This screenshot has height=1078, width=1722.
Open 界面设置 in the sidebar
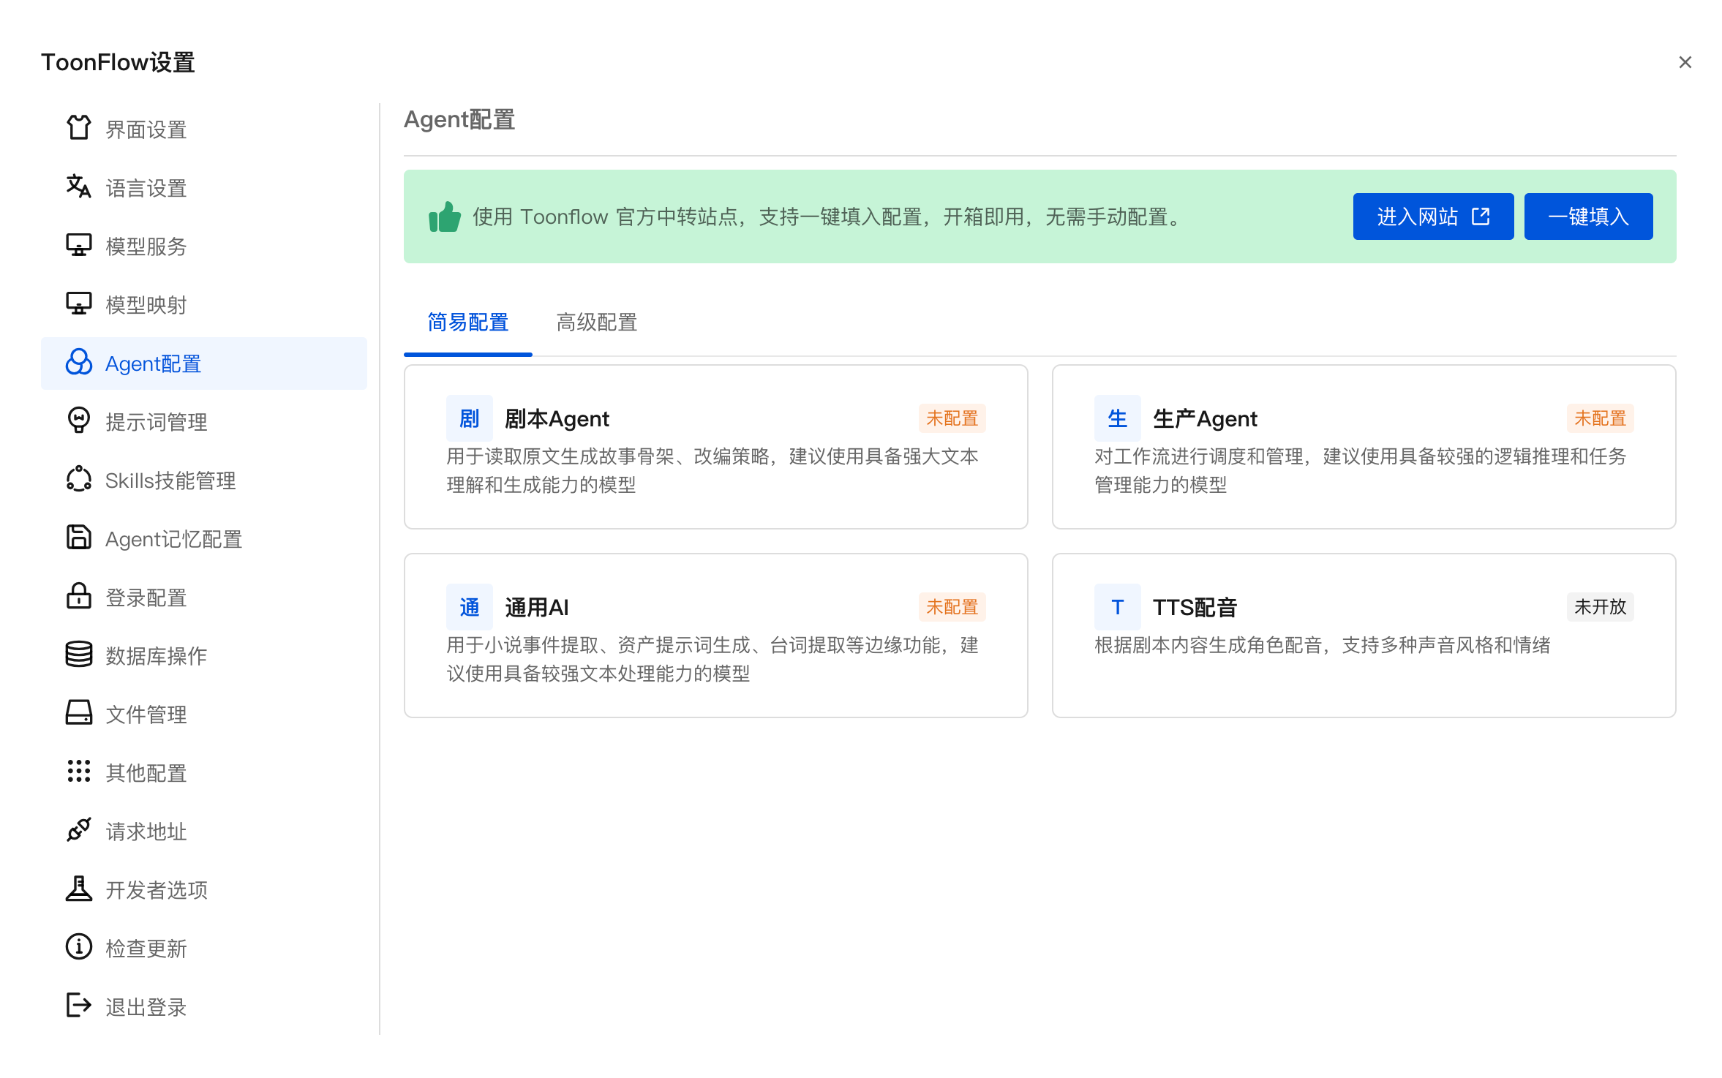[x=204, y=129]
